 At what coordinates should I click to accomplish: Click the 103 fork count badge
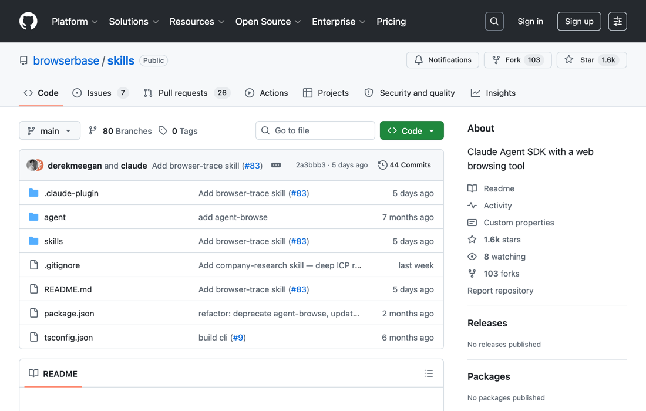click(x=534, y=60)
